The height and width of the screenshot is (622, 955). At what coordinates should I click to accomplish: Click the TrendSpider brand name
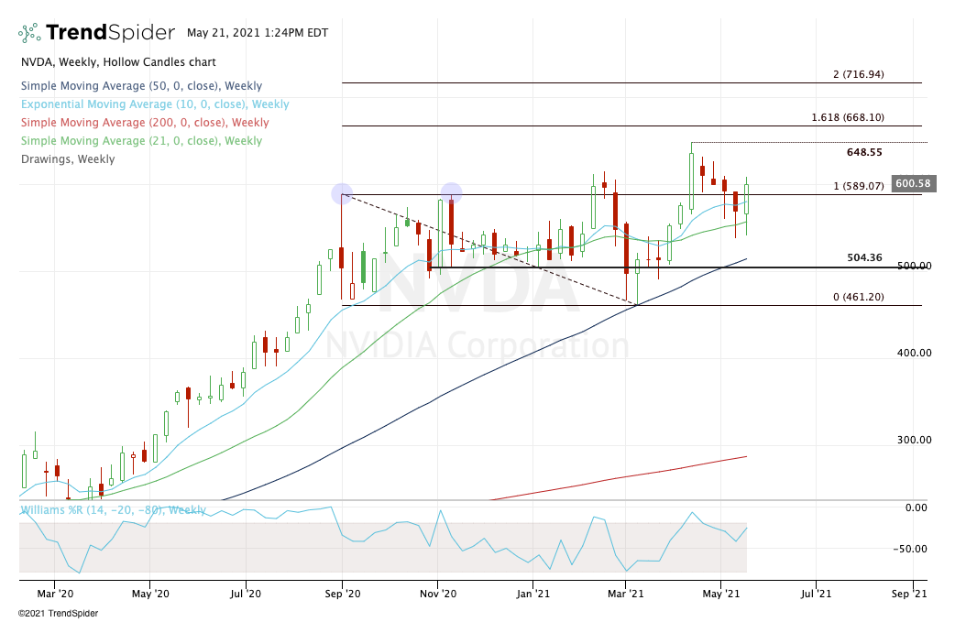(110, 32)
